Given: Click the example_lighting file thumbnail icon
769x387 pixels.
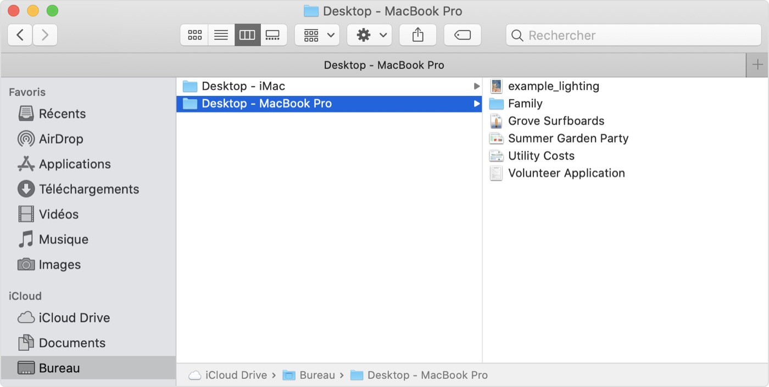Looking at the screenshot, I should [496, 86].
